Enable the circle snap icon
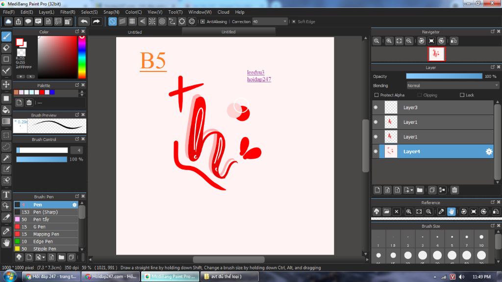502x282 pixels. click(182, 22)
